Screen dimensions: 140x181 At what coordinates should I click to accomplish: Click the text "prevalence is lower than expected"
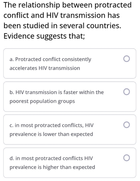[x=51, y=134]
